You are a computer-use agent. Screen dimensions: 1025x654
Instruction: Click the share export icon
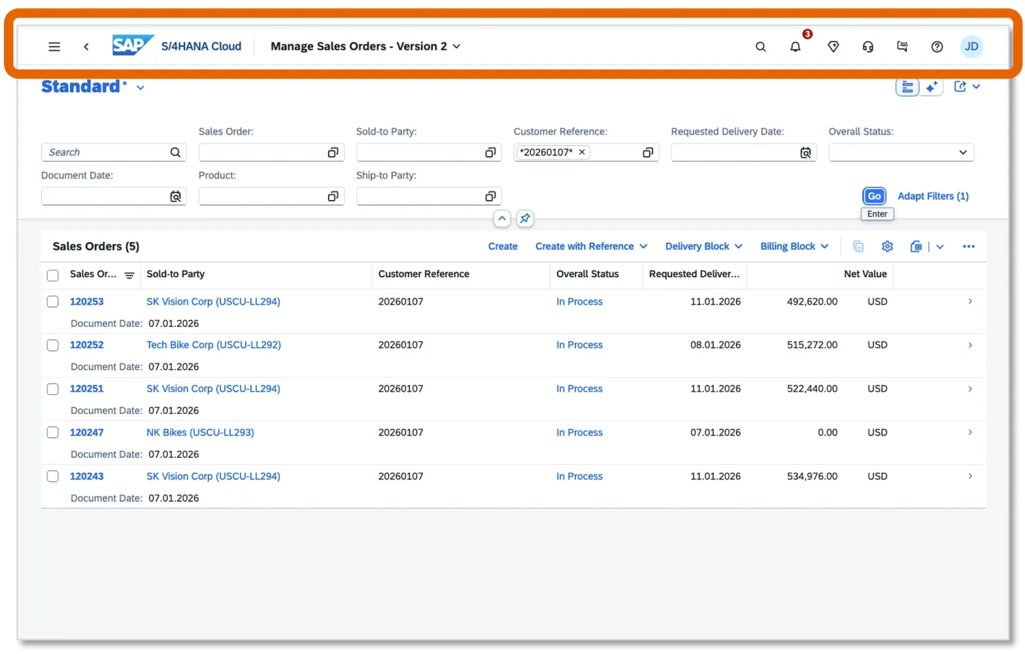(x=960, y=86)
